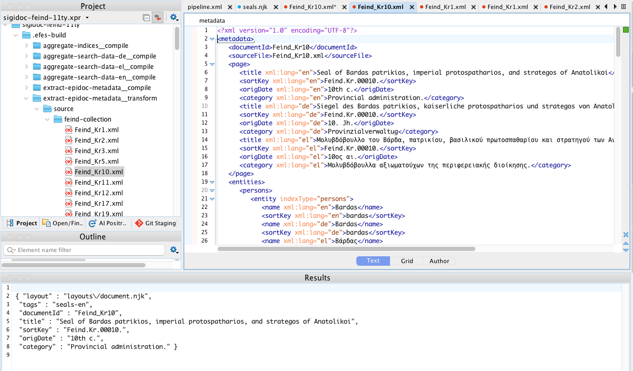Image resolution: width=633 pixels, height=371 pixels.
Task: Collapse the feind-collection folder
Action: coord(47,119)
